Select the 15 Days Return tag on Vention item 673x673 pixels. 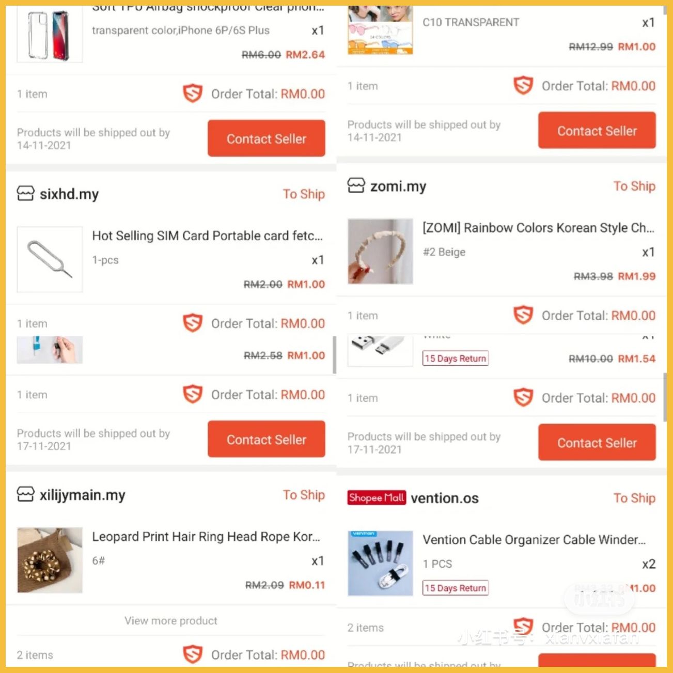point(456,588)
